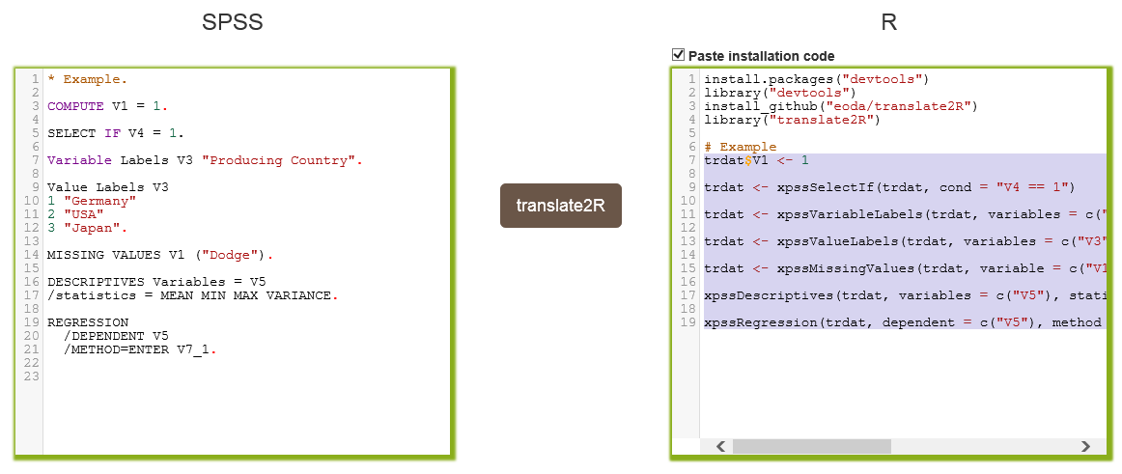This screenshot has height=474, width=1122.
Task: Click the SPSS heading
Action: pos(232,22)
